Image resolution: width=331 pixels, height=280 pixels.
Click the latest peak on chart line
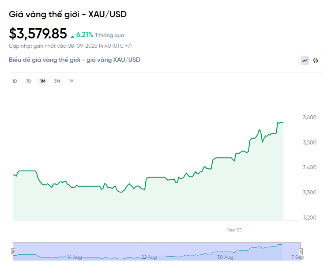[x=278, y=122]
